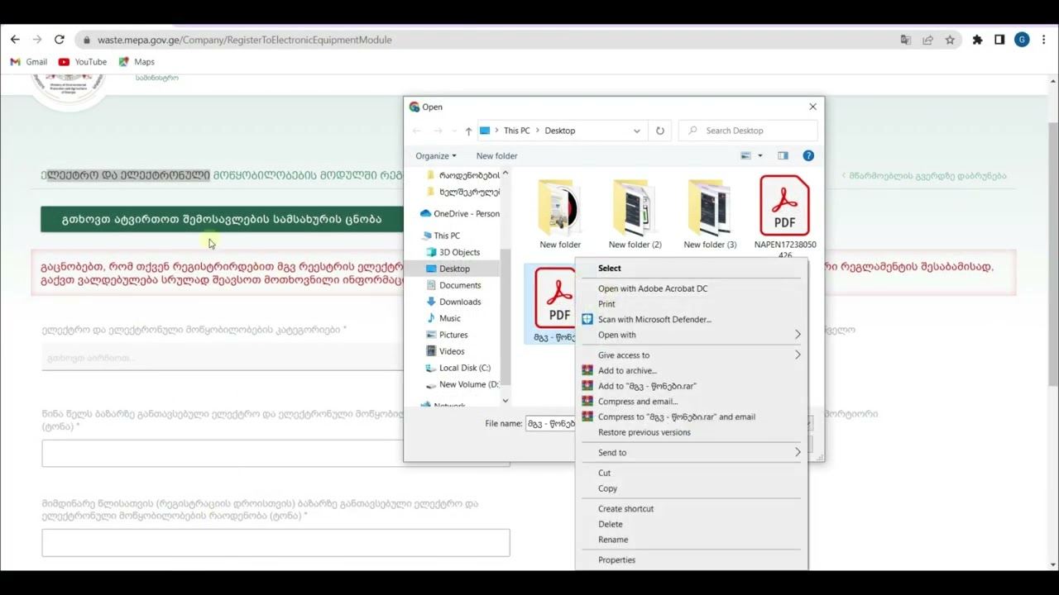The height and width of the screenshot is (595, 1059).
Task: Choose Copy from the context menu
Action: pos(607,488)
